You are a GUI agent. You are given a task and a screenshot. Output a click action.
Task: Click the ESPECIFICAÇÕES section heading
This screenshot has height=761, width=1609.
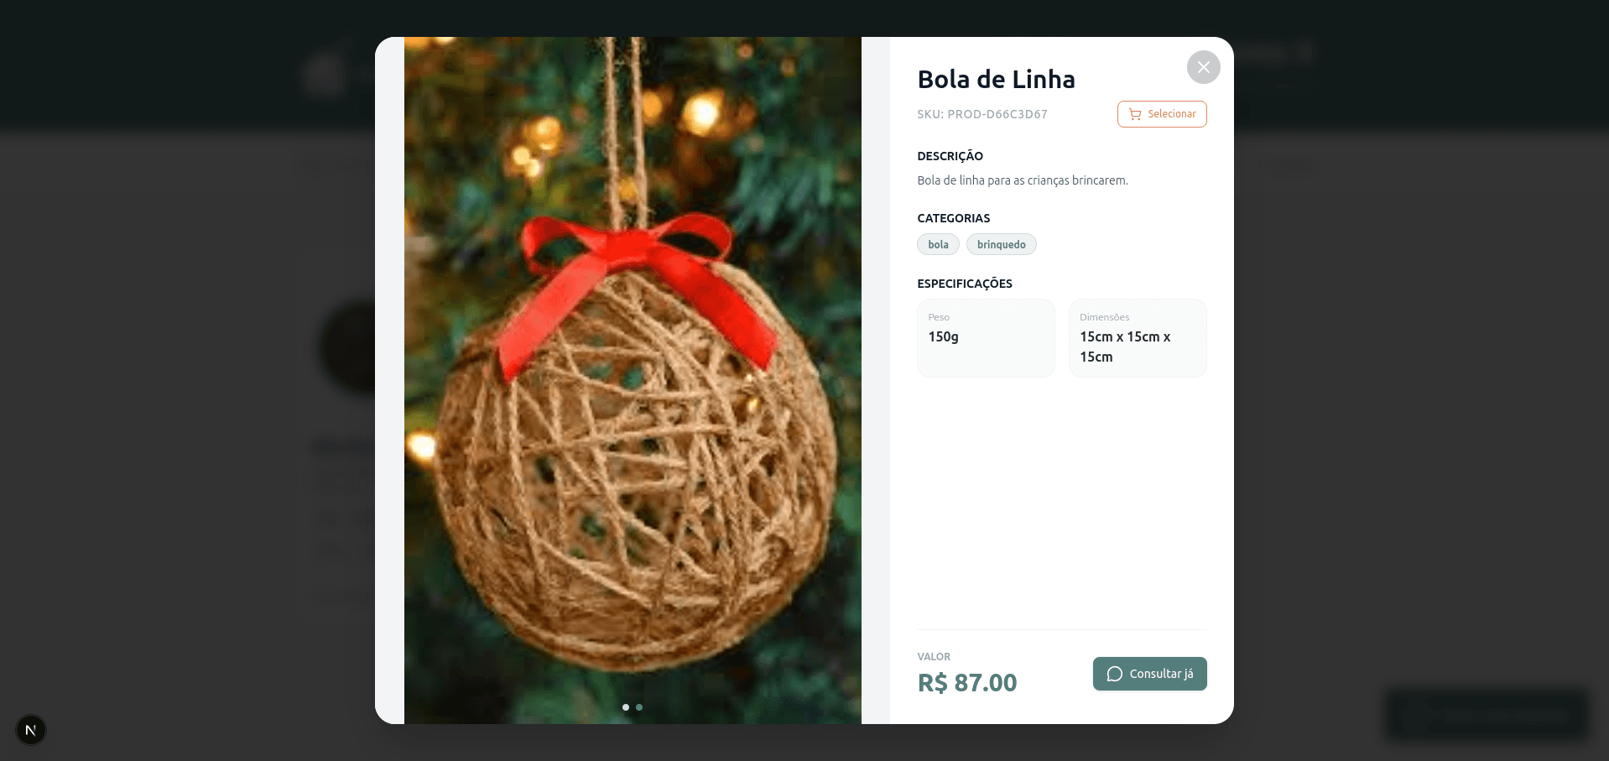[964, 284]
